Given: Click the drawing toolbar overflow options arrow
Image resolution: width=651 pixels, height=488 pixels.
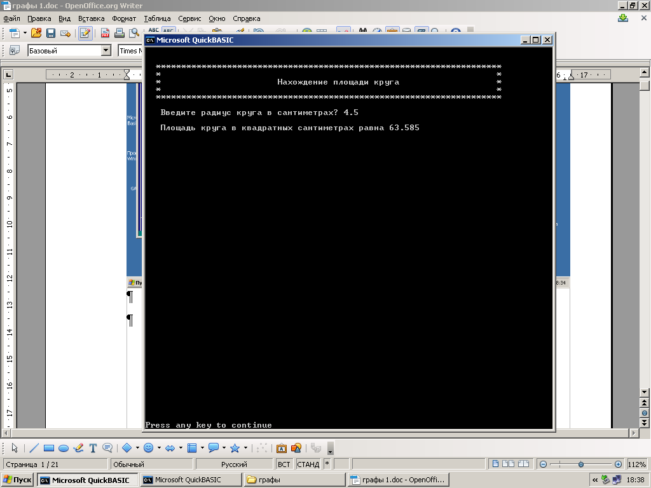Looking at the screenshot, I should [x=331, y=449].
